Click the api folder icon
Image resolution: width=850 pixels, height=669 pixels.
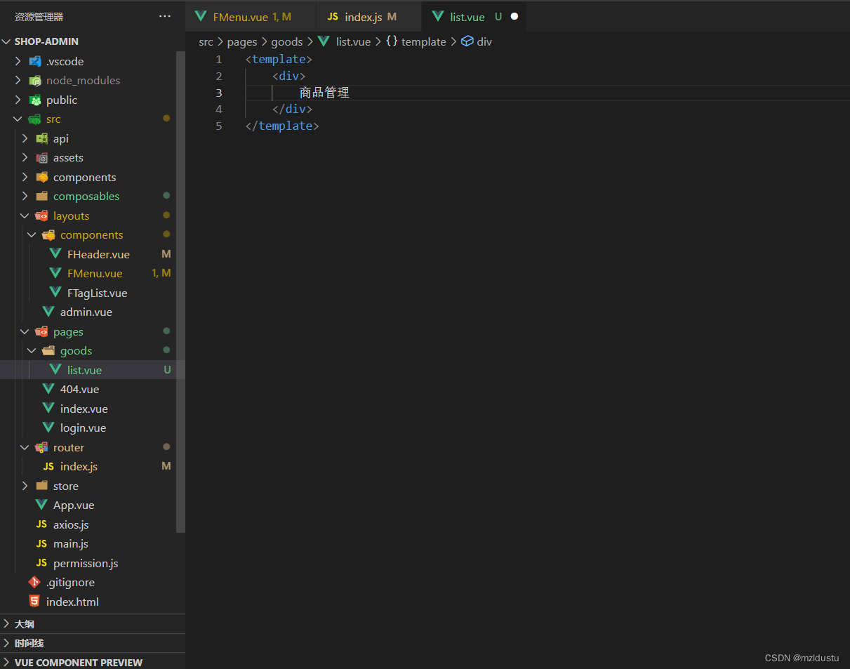pyautogui.click(x=41, y=138)
